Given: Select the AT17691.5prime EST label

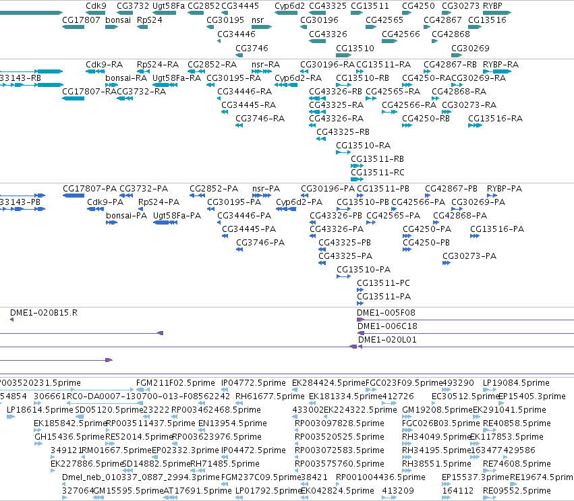Looking at the screenshot, I should (x=198, y=491).
